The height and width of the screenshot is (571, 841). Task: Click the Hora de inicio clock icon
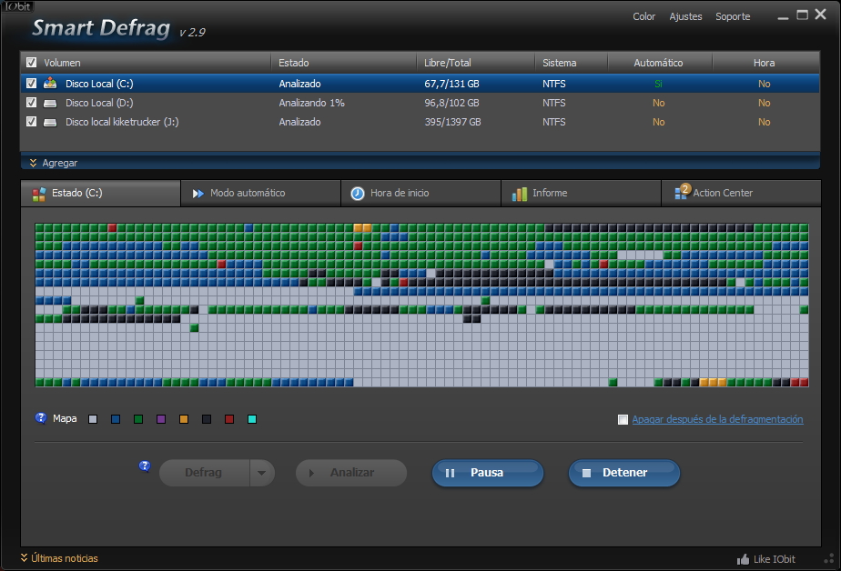point(357,194)
